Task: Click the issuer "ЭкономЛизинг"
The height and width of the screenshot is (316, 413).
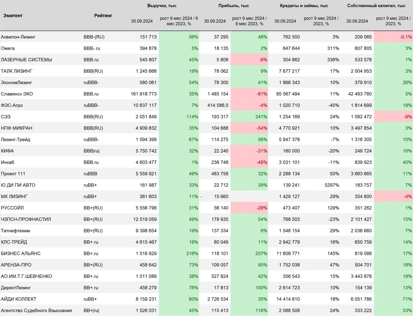Action: point(16,82)
